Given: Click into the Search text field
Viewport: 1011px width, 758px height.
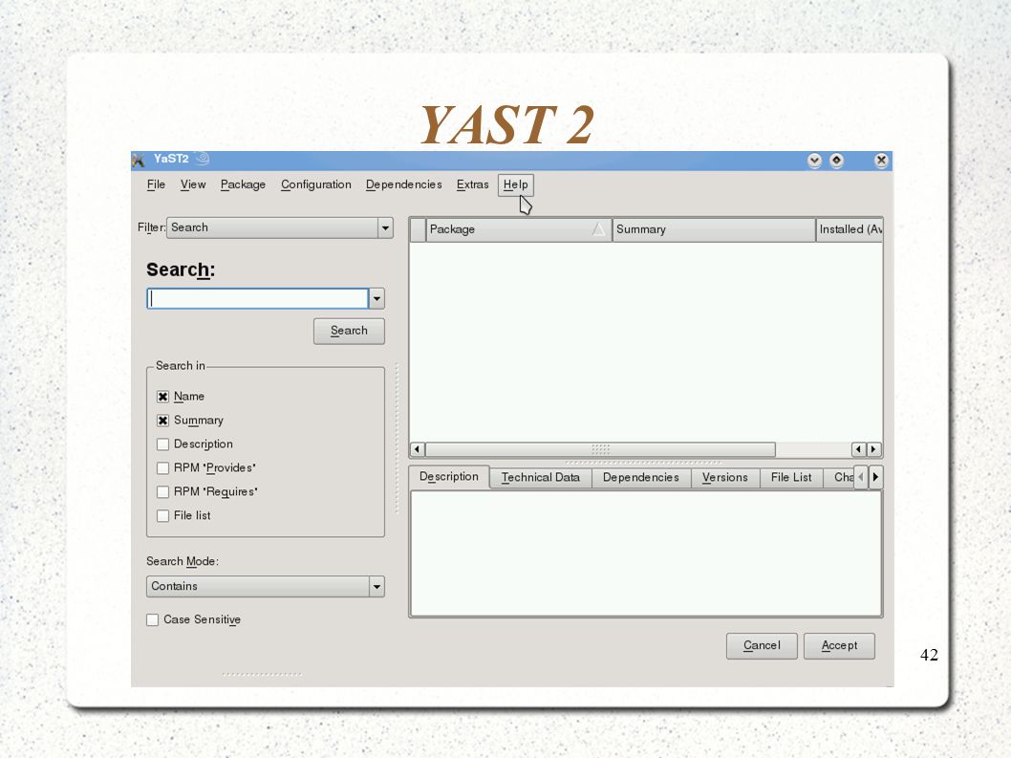Looking at the screenshot, I should pos(258,298).
